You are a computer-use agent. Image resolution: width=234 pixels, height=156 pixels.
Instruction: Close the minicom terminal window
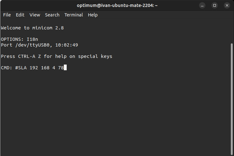click(227, 5)
